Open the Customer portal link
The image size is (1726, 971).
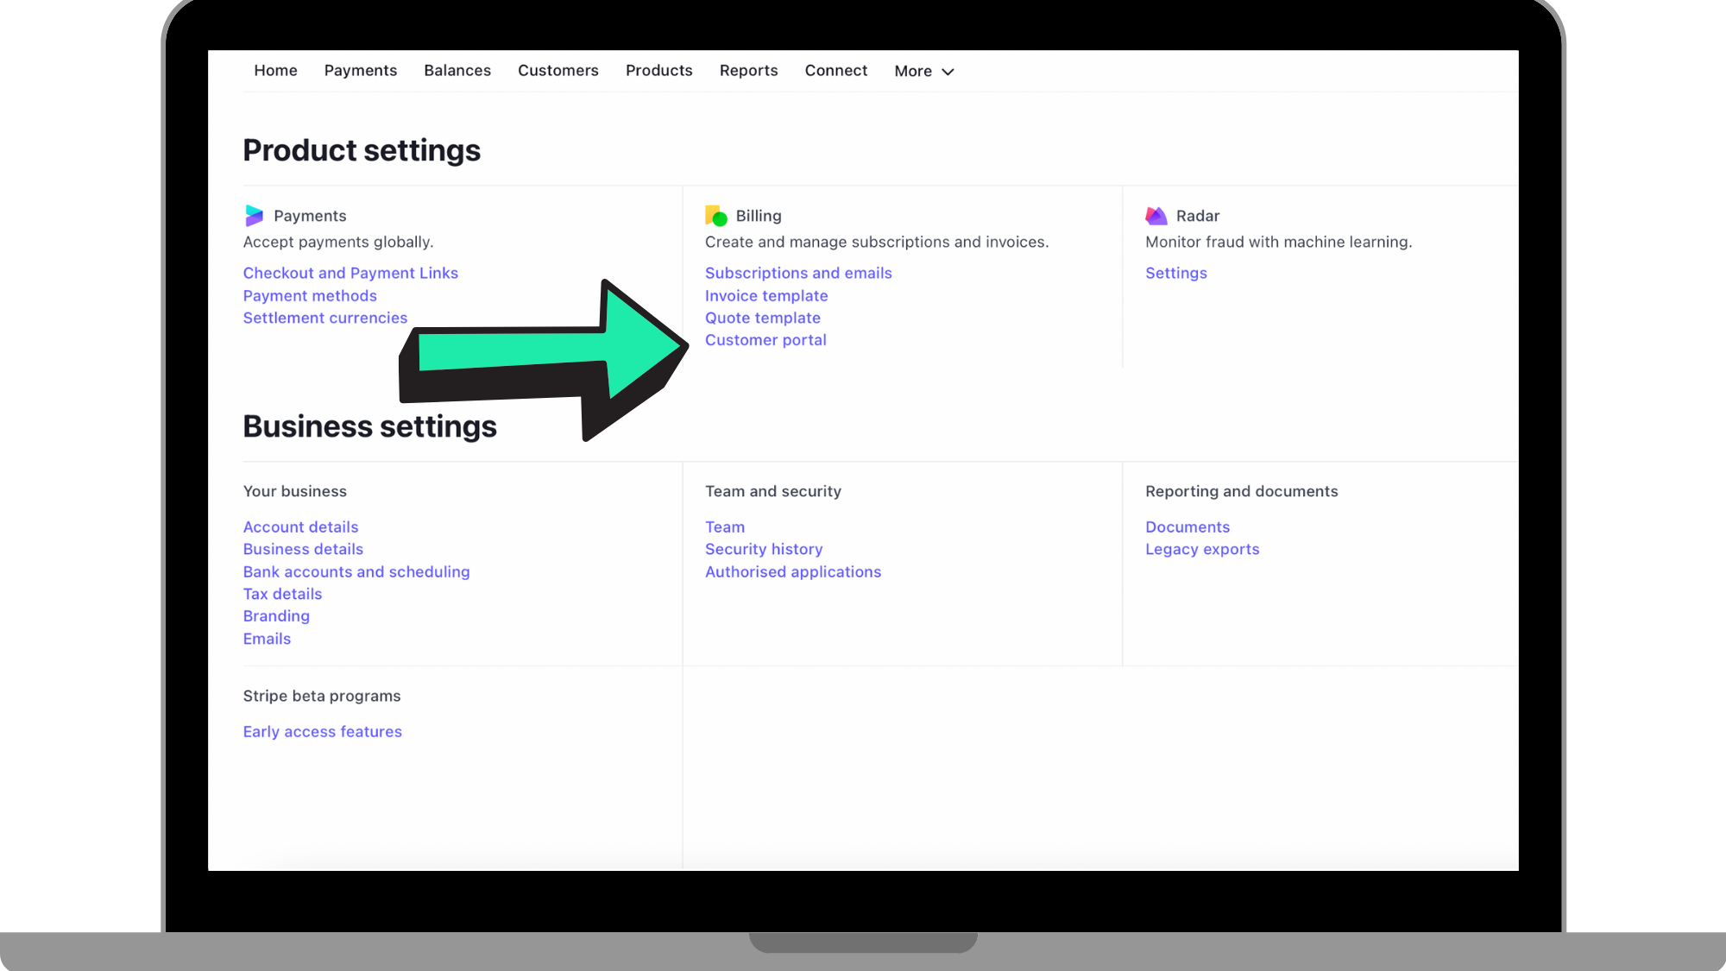coord(765,340)
